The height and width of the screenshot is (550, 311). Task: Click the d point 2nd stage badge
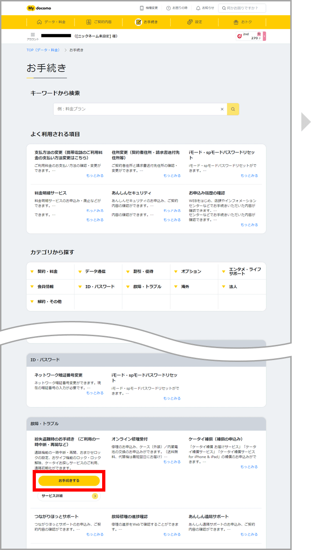click(x=250, y=36)
